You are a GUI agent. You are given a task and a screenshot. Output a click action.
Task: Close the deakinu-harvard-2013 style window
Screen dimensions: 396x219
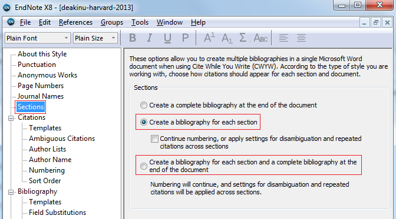(387, 23)
